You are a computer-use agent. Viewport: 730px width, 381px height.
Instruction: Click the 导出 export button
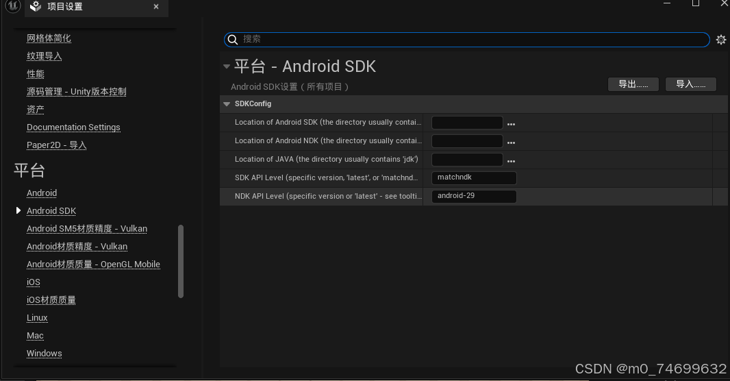point(633,84)
